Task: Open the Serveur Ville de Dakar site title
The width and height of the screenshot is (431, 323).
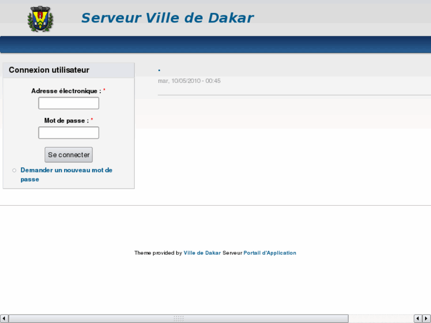Action: pyautogui.click(x=167, y=18)
